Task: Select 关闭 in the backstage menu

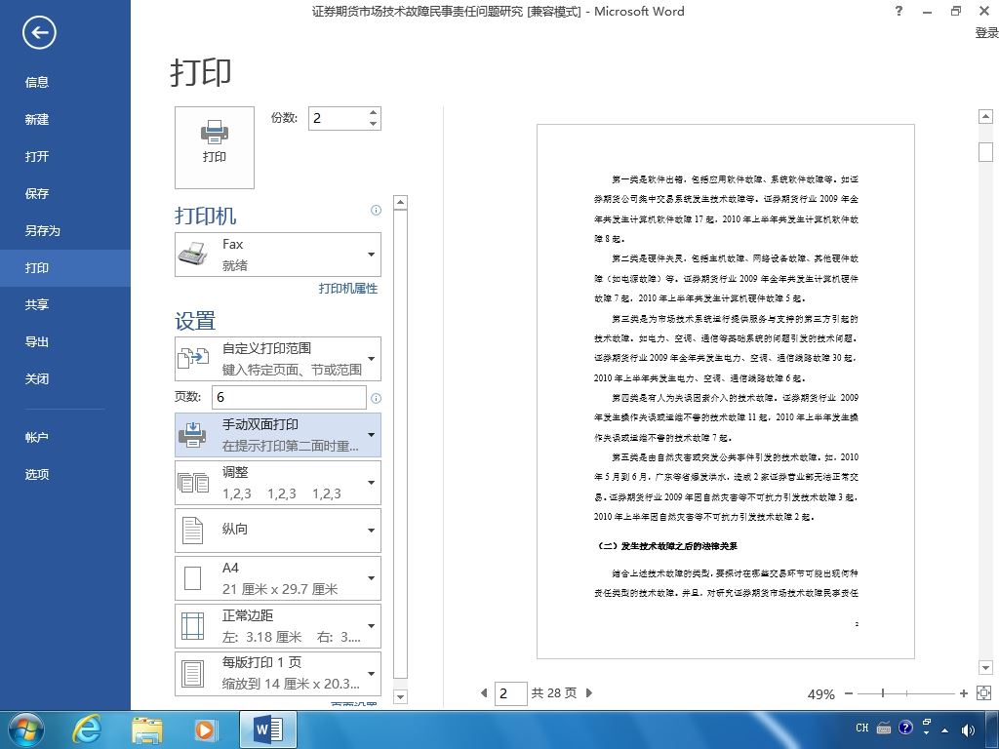Action: pos(65,379)
